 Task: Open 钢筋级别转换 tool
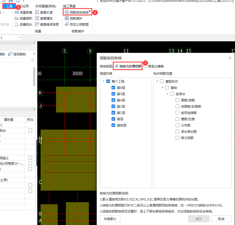coord(77,12)
